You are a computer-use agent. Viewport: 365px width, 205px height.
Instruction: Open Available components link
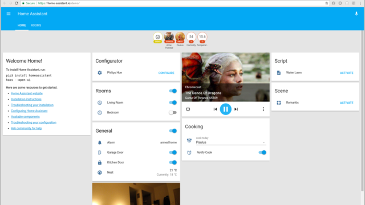click(25, 117)
